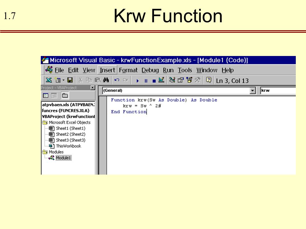Select VBAProject (krwFunction) project node

(68, 116)
